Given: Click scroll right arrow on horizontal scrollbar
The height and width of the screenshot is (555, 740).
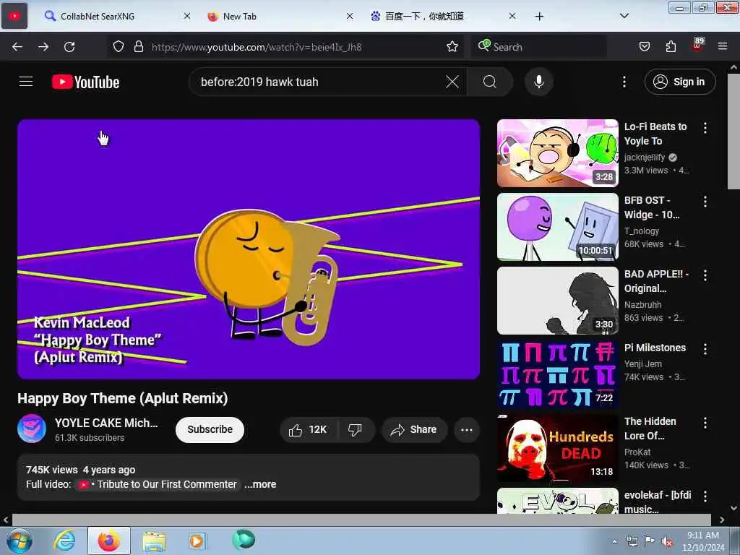Looking at the screenshot, I should tap(722, 520).
